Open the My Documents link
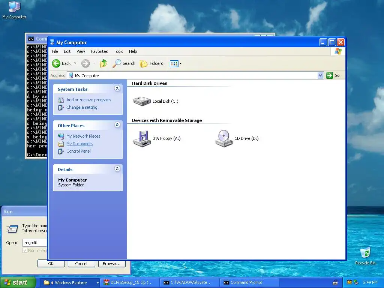Screen dimensions: 384x288 [x=79, y=144]
